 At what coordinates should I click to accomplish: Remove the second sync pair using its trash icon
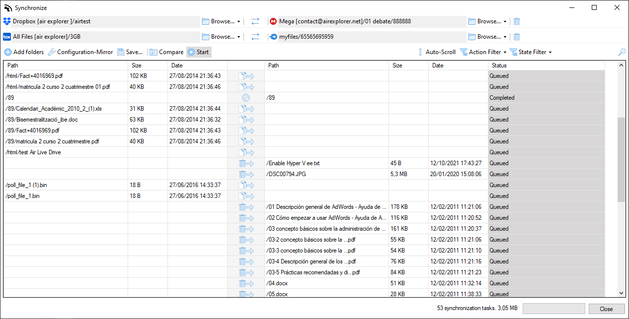(x=516, y=36)
